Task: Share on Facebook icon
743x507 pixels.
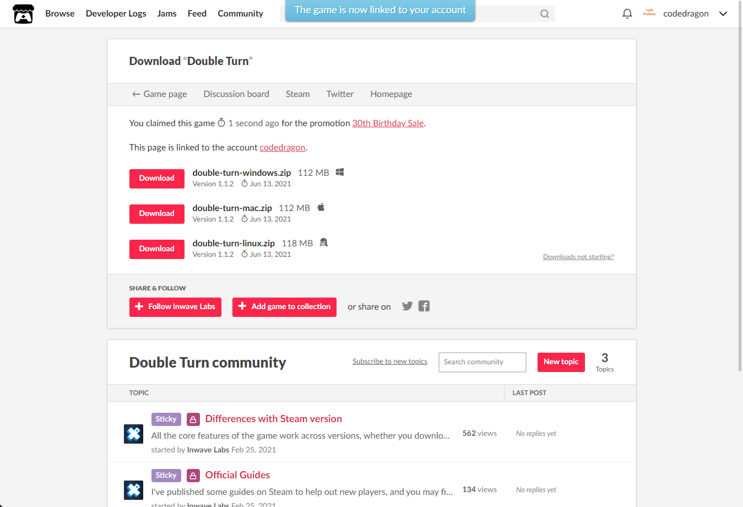Action: pyautogui.click(x=424, y=306)
